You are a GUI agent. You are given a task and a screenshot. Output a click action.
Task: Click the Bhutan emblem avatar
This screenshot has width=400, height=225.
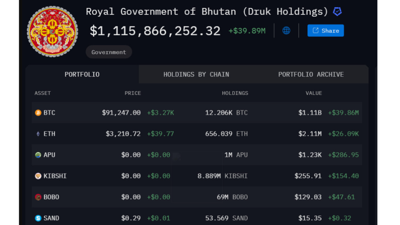coord(52,31)
